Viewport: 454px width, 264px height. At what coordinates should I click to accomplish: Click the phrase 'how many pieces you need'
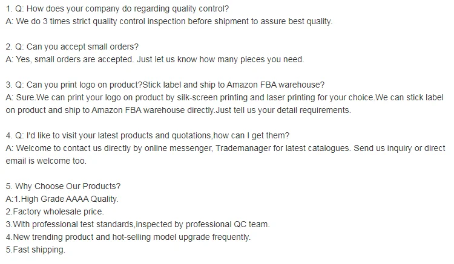click(252, 59)
